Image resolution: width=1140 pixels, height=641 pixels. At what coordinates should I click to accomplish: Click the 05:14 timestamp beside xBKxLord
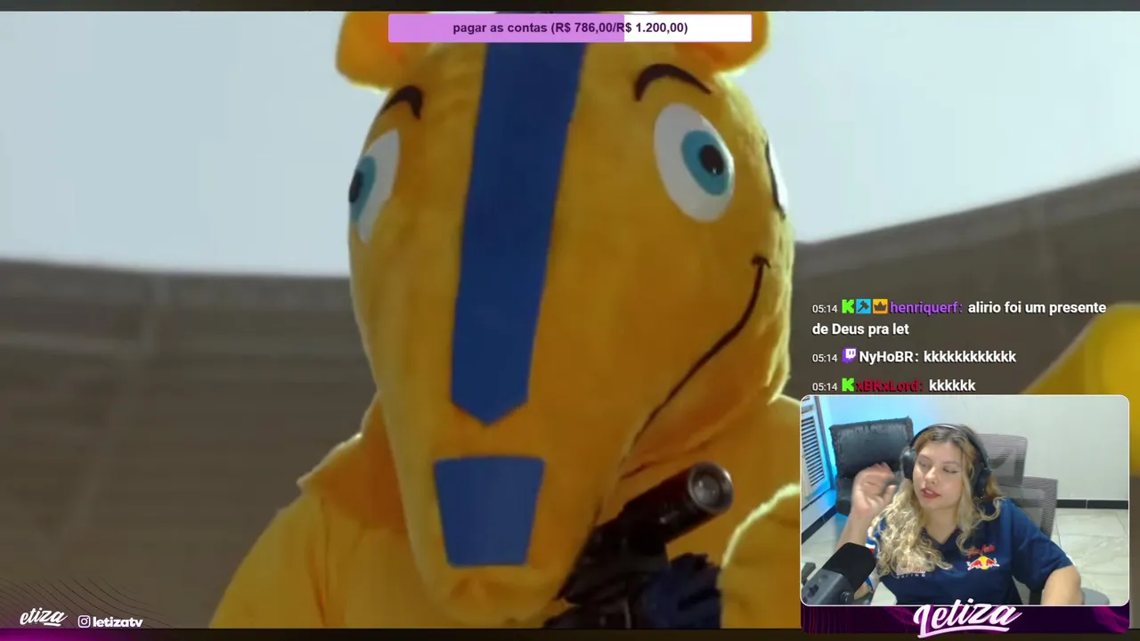(825, 386)
